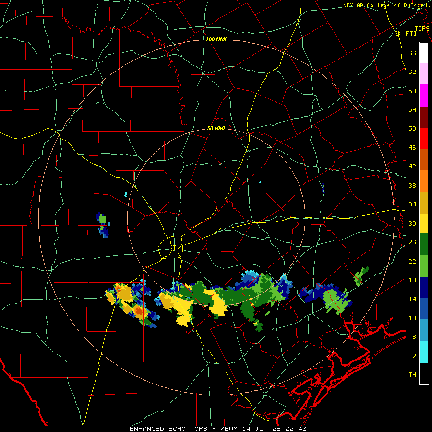Click the "22" legend value
Image resolution: width=432 pixels, height=432 pixels.
coord(412,261)
